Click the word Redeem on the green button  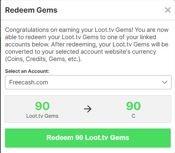tap(60, 138)
